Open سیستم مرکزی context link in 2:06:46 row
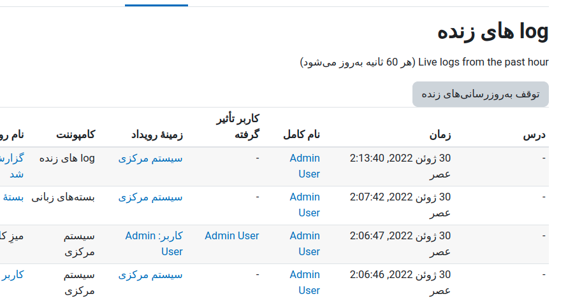This screenshot has width=582, height=301. [x=150, y=275]
